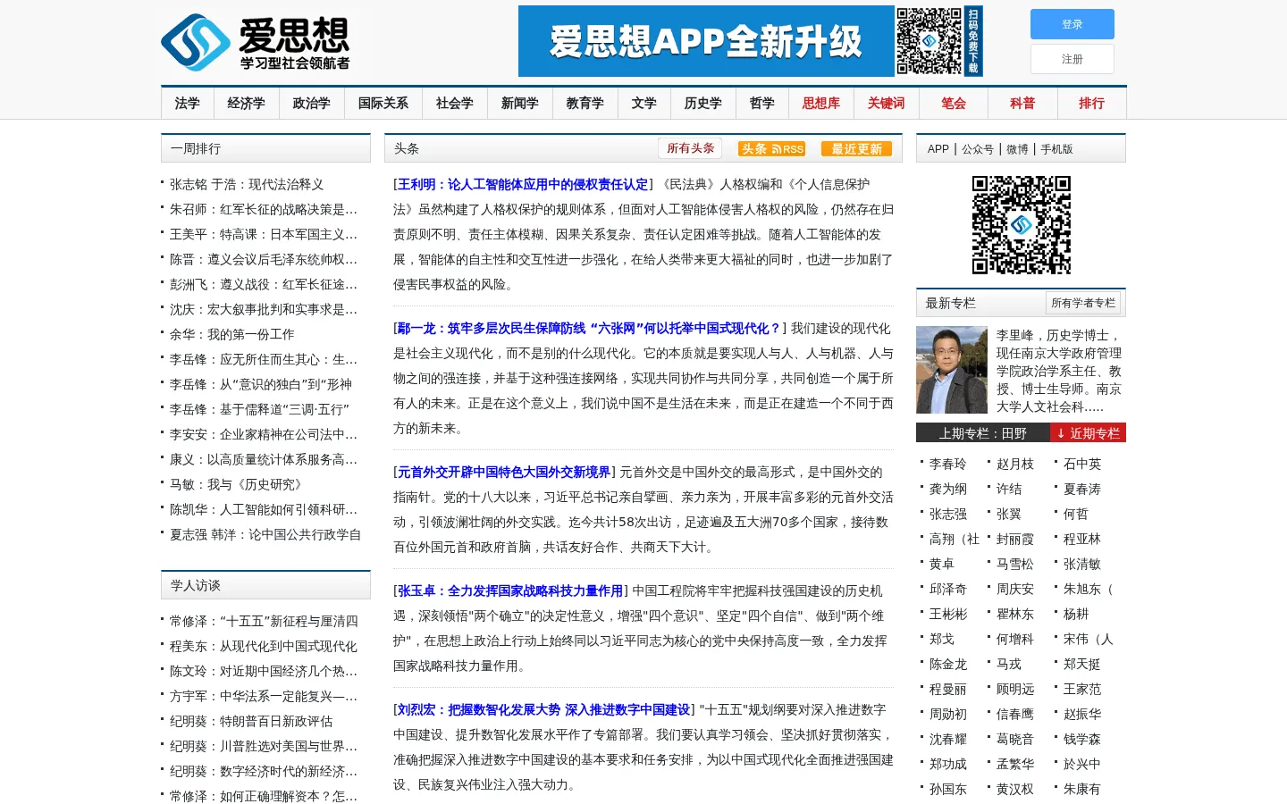The image size is (1287, 804).
Task: Open interview 纪明葵：特朗普百日新政评估
Action: coord(251,721)
